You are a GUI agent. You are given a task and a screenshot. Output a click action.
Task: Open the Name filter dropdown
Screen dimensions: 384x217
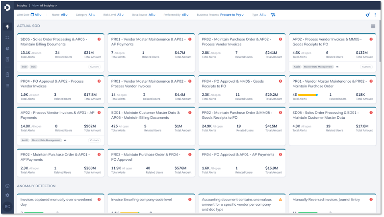64,15
